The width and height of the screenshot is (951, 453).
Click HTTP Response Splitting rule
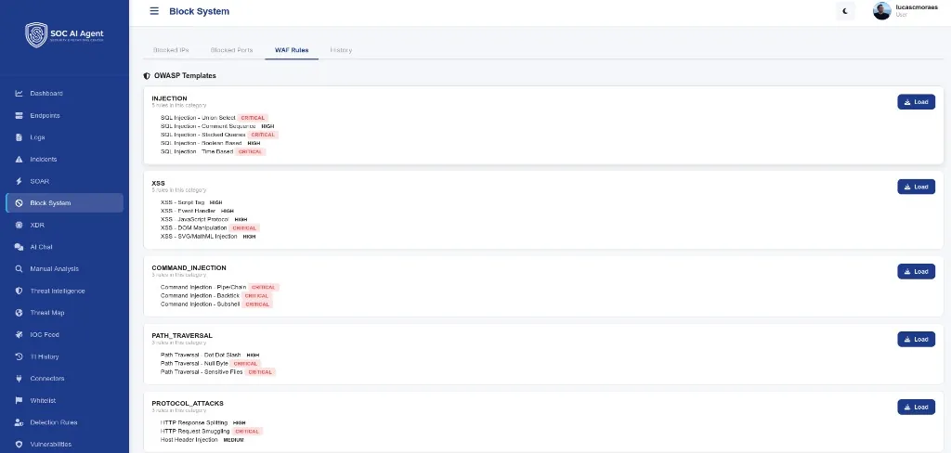click(x=194, y=422)
